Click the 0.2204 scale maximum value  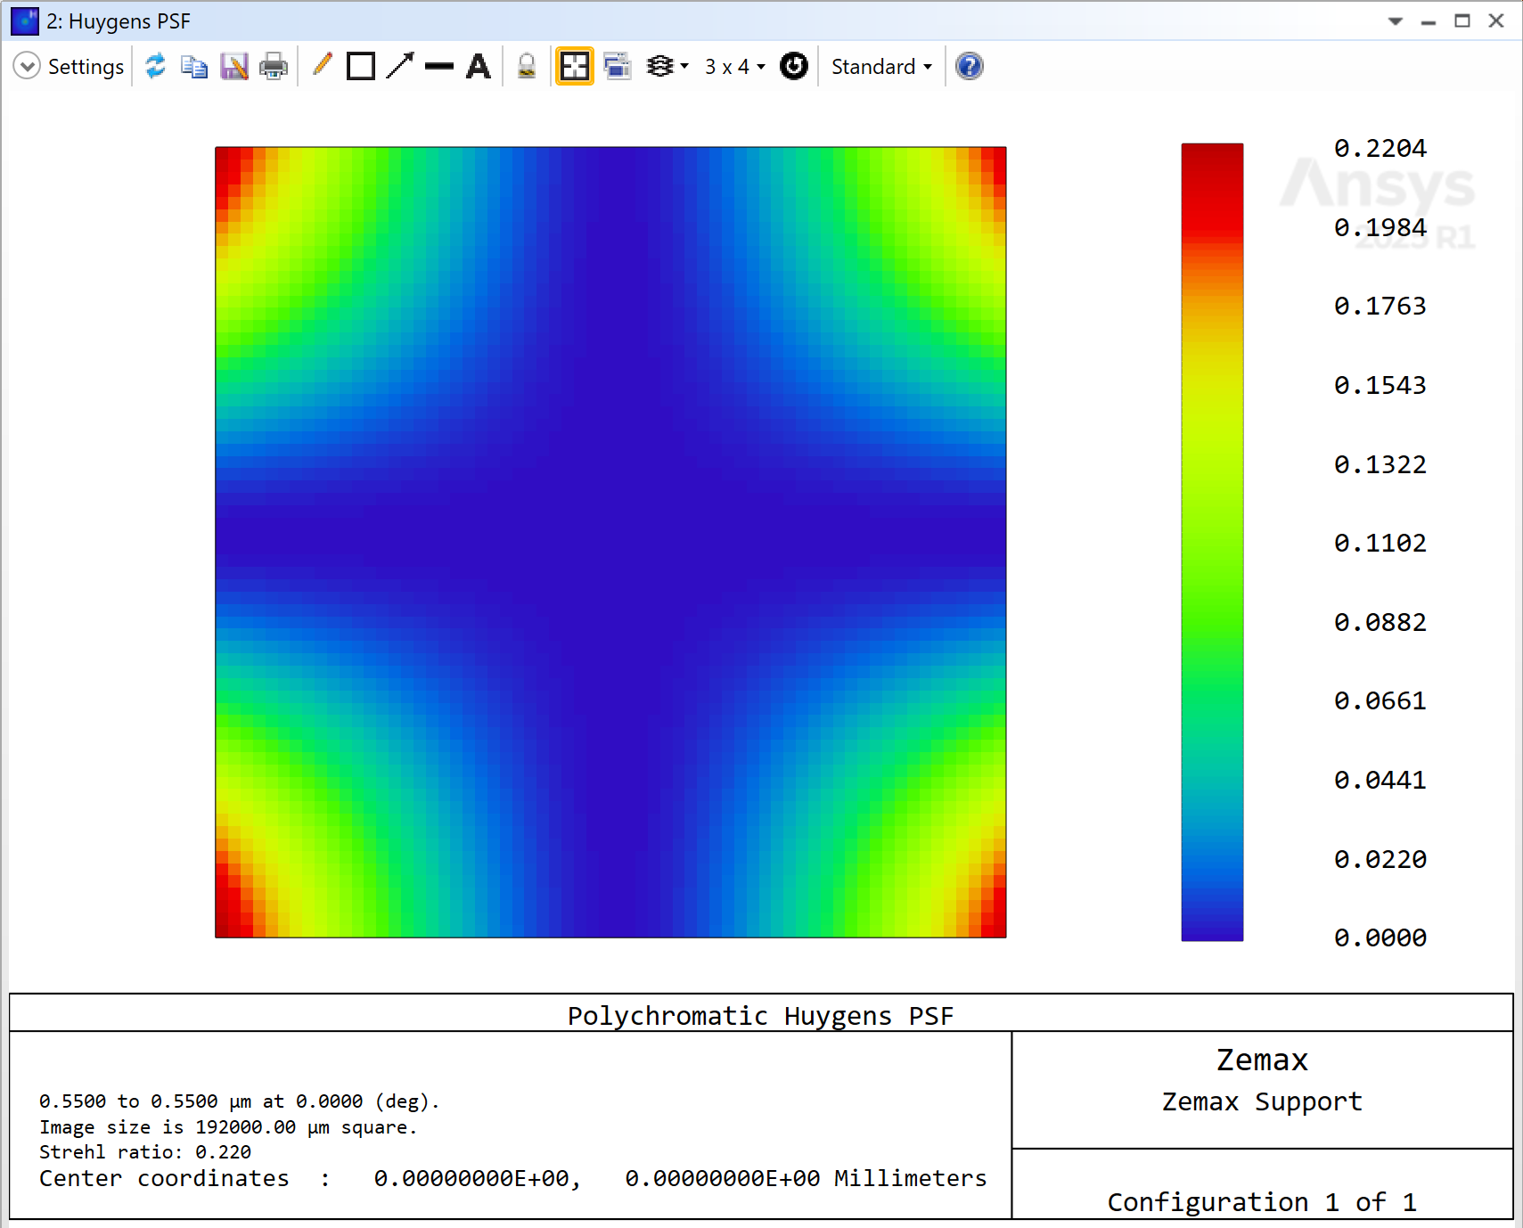1380,148
